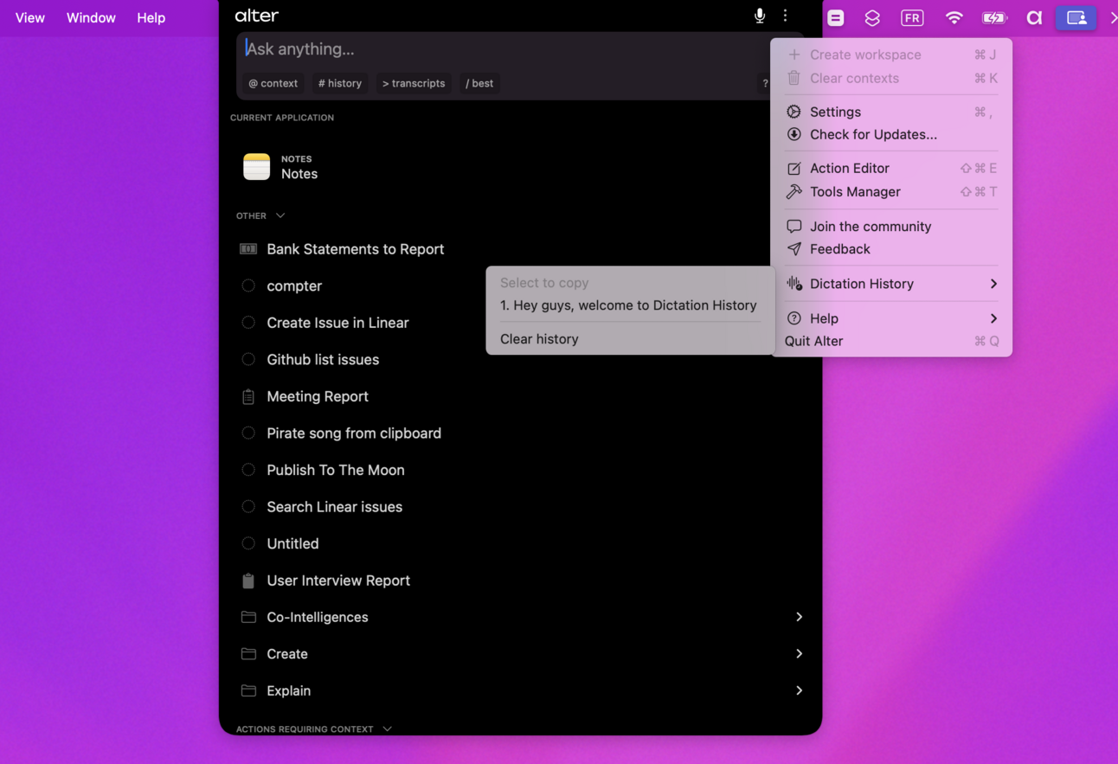Image resolution: width=1118 pixels, height=764 pixels.
Task: Click the Join the community chat icon
Action: 794,226
